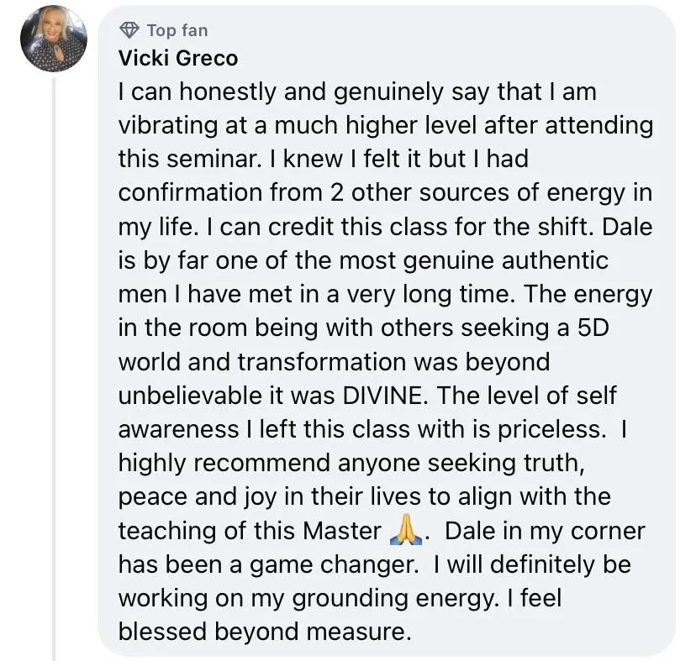Click the word "transformation" in the comment
Image resolution: width=696 pixels, height=661 pixels.
322,361
